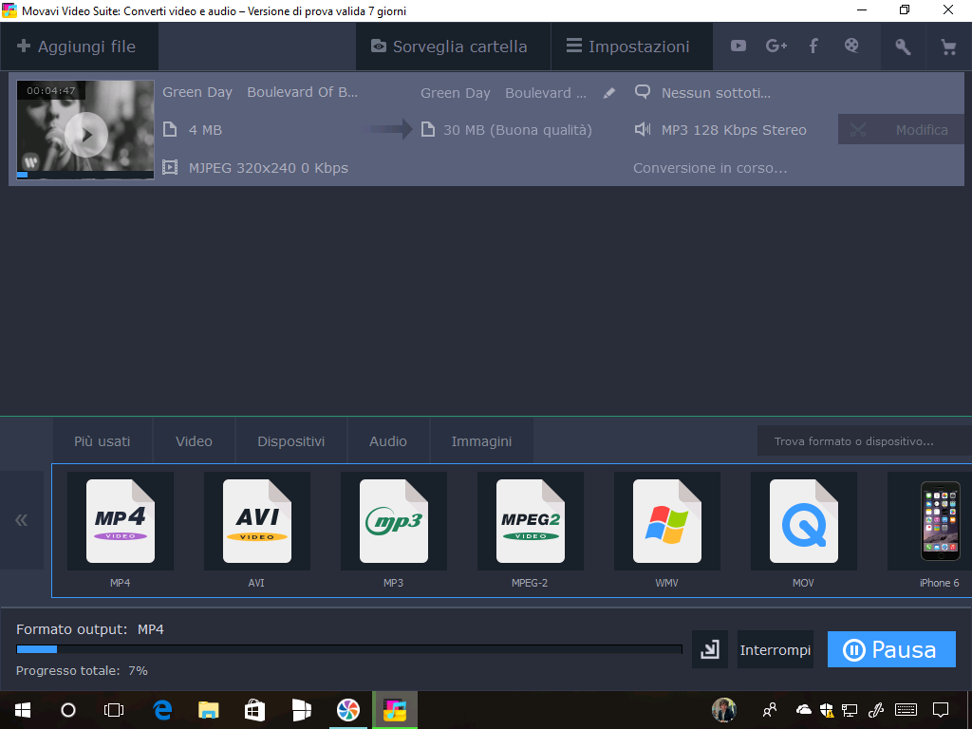Screen dimensions: 972x729
Task: Click the key activation icon
Action: click(x=903, y=47)
